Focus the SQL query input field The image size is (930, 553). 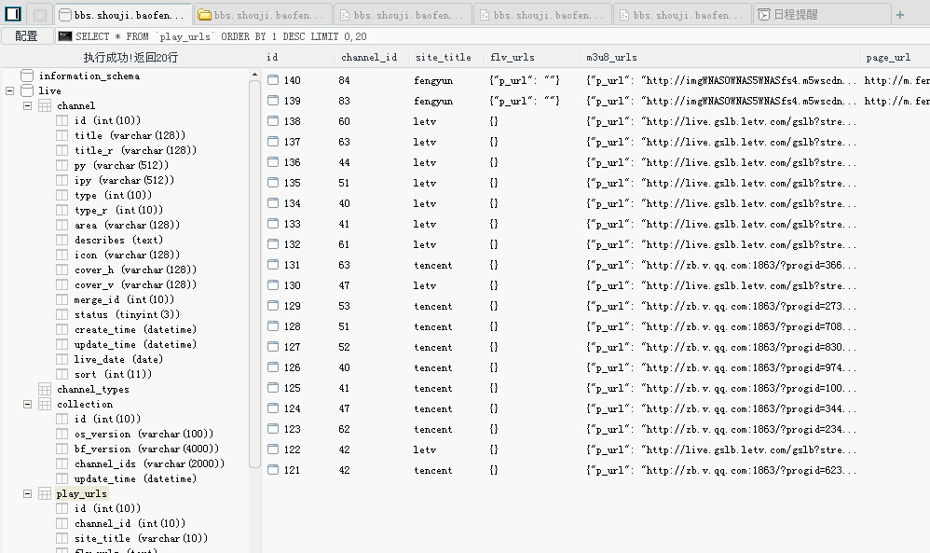(x=492, y=36)
